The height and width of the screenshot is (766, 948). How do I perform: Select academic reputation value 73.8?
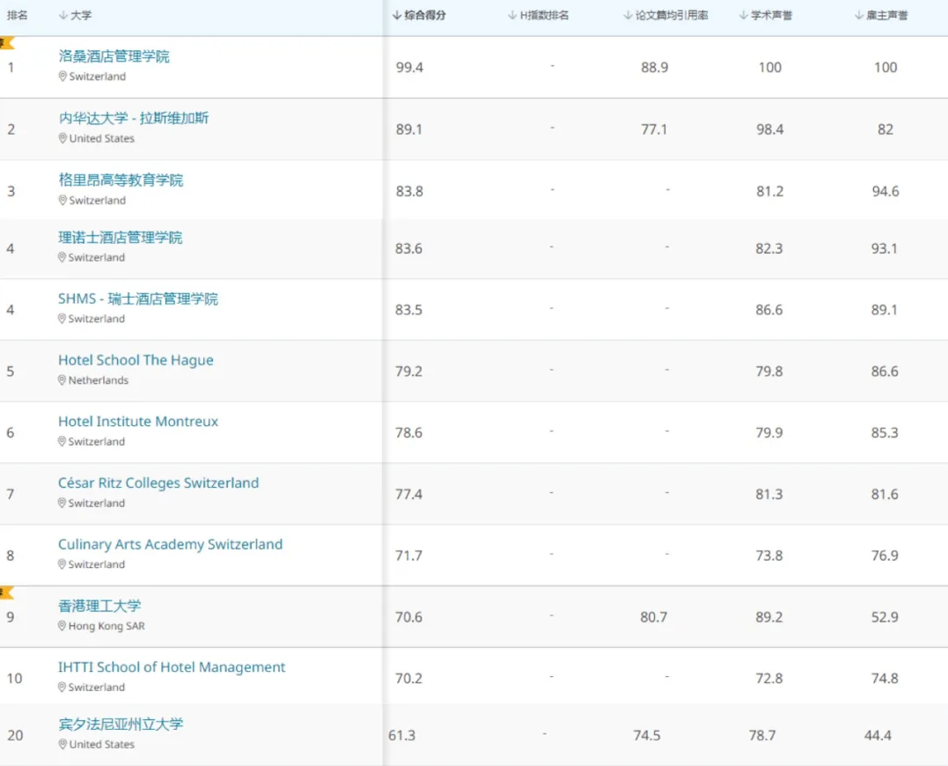[769, 556]
